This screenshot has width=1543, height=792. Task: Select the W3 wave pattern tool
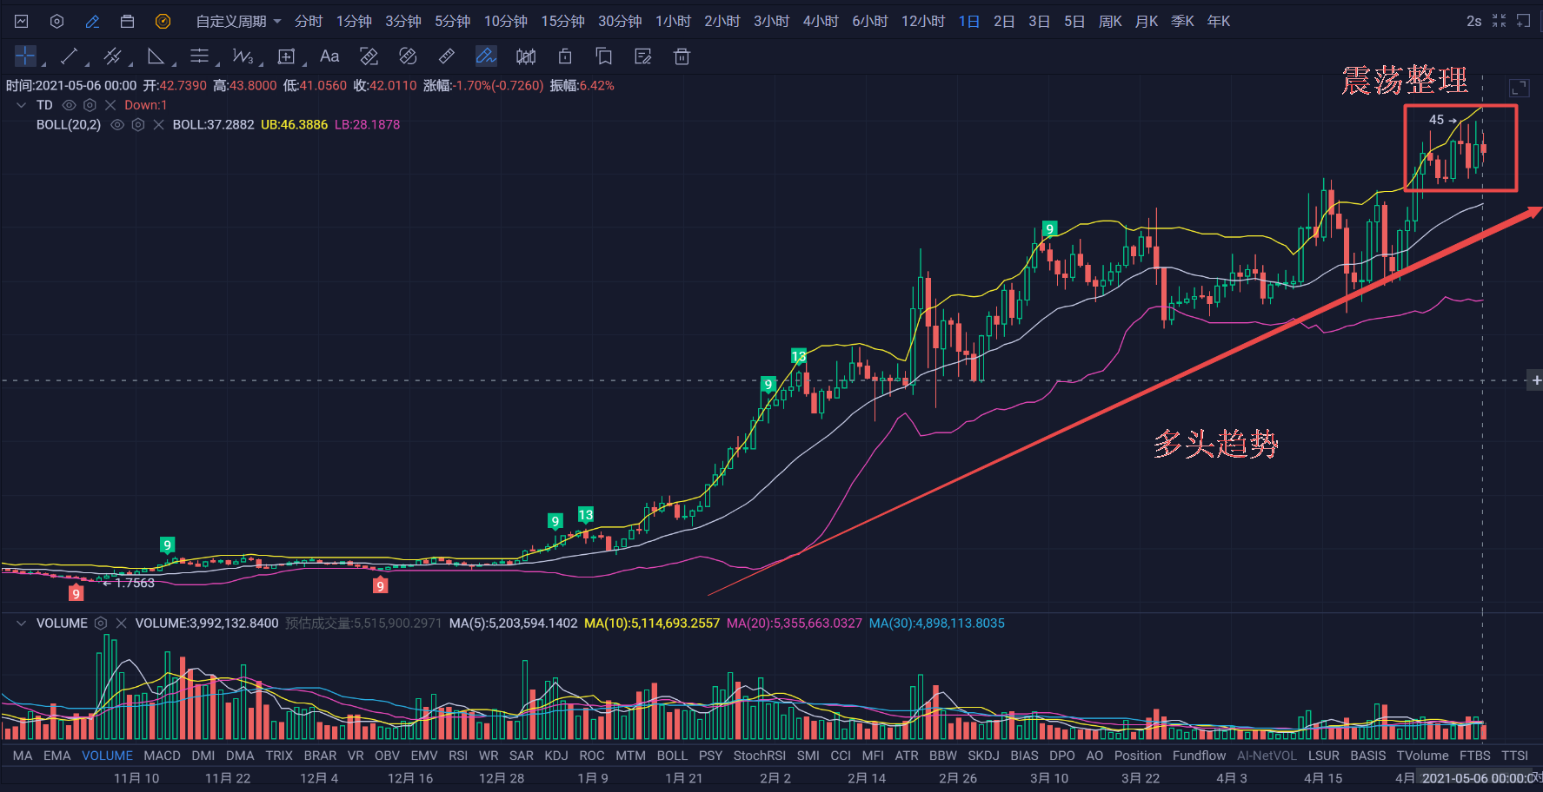pyautogui.click(x=243, y=56)
